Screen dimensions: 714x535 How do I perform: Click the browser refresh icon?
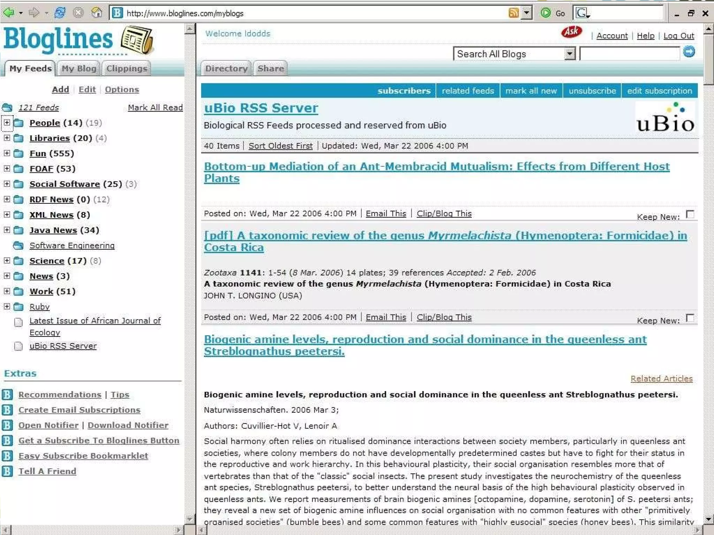pos(60,13)
